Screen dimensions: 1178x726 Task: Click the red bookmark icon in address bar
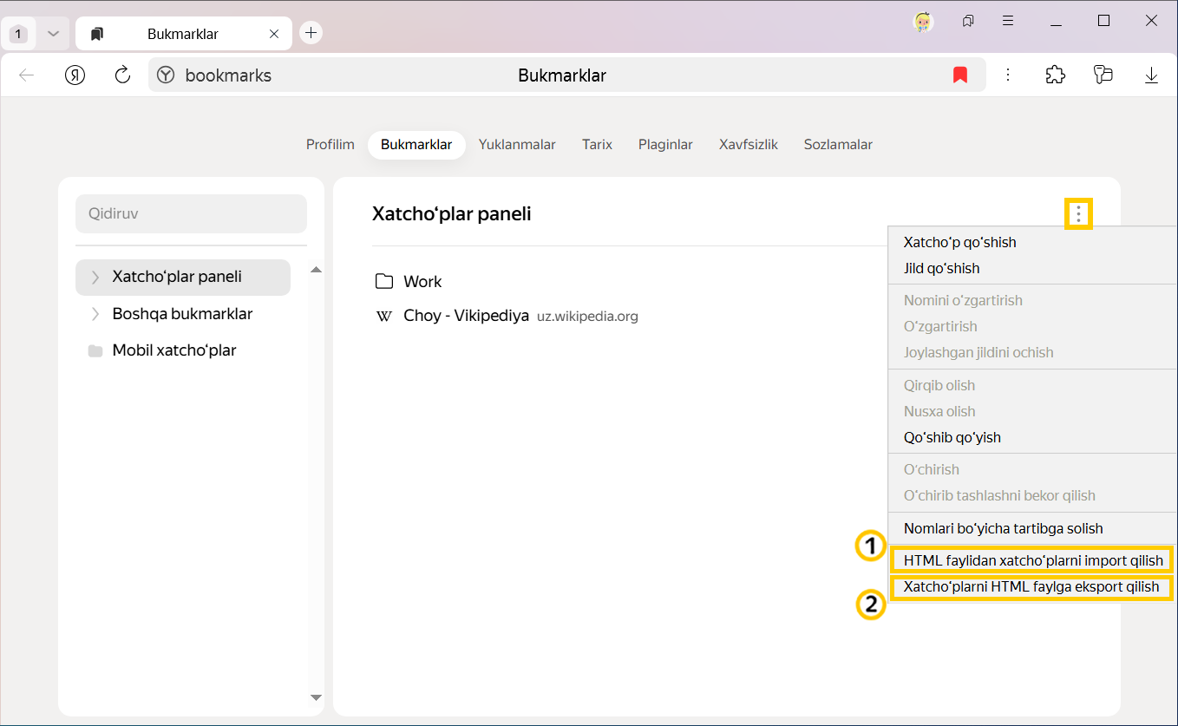pyautogui.click(x=959, y=75)
